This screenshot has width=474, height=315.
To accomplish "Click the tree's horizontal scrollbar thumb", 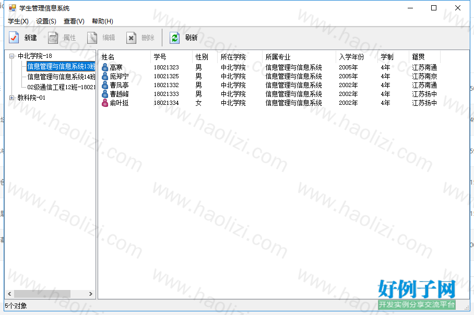I will [x=42, y=294].
